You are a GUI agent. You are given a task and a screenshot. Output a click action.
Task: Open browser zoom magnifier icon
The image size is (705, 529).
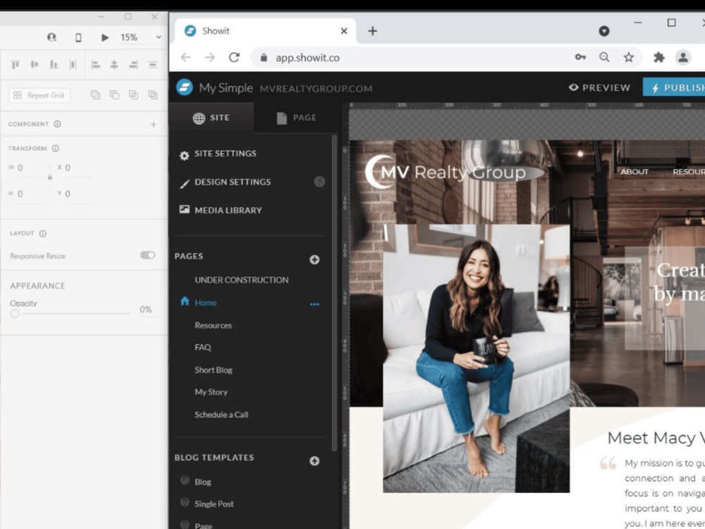[x=604, y=56]
